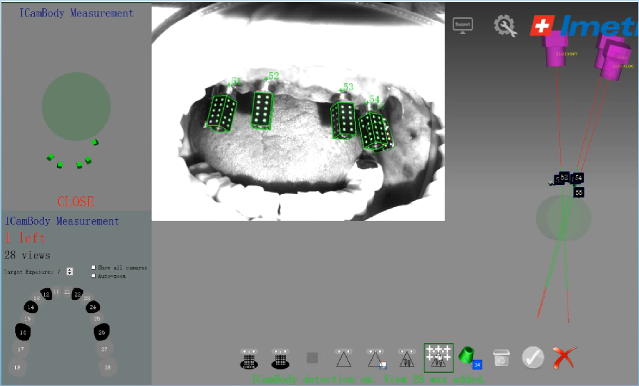Enable the Show all cameras checkbox
This screenshot has height=386, width=639.
tap(94, 267)
